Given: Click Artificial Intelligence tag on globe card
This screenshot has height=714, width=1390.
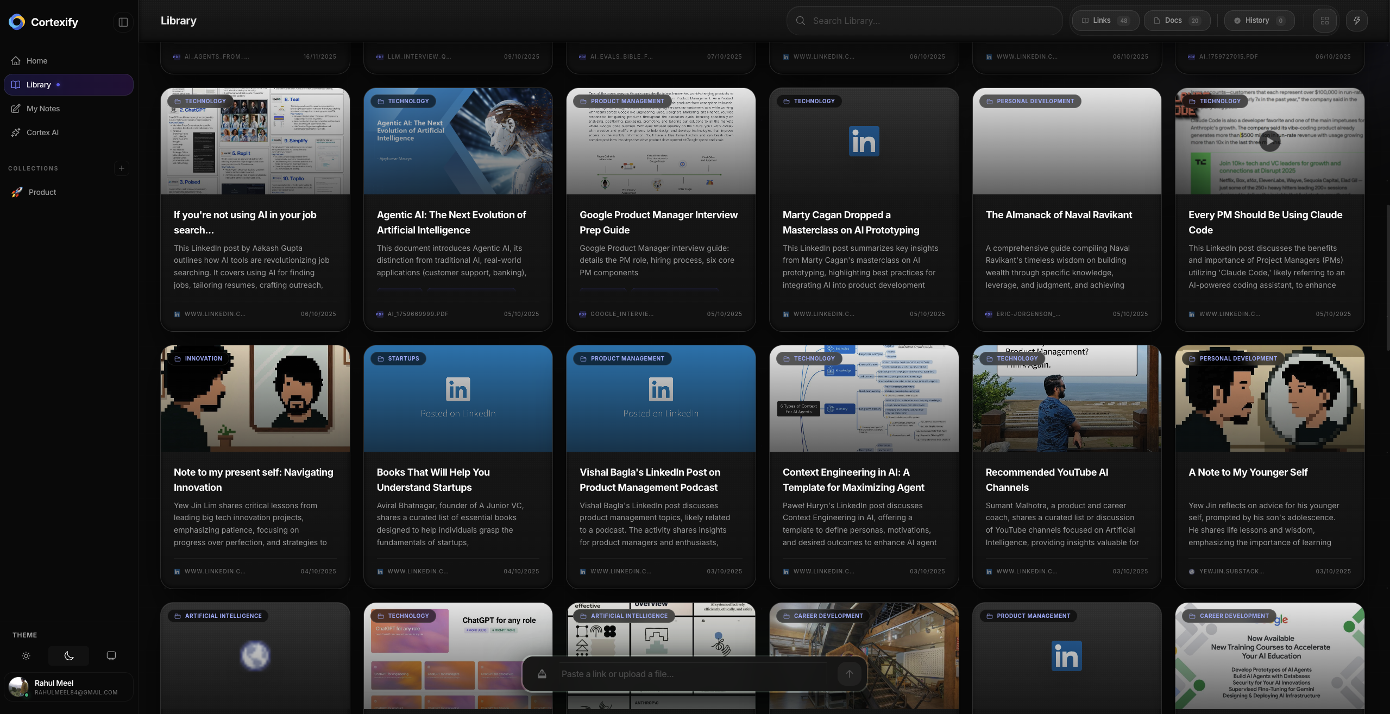Looking at the screenshot, I should [218, 616].
